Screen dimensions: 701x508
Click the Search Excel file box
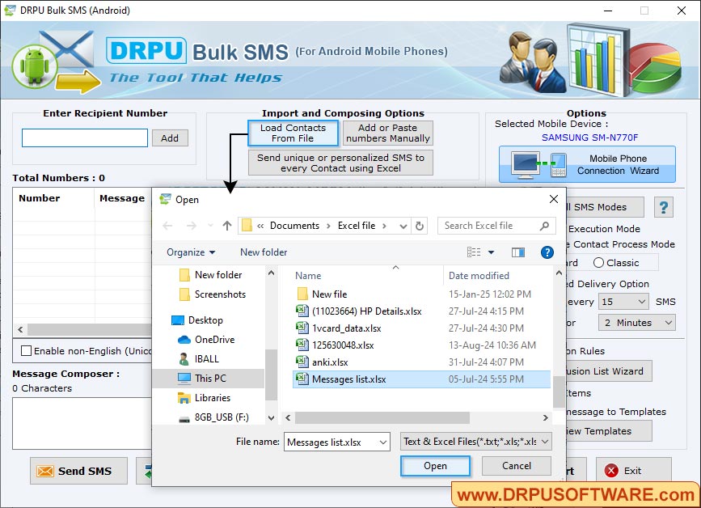pyautogui.click(x=496, y=226)
